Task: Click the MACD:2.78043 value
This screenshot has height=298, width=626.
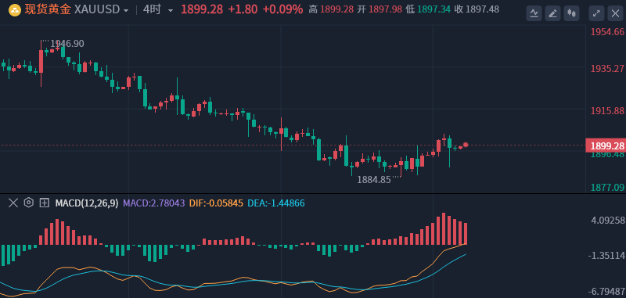Action: point(154,203)
